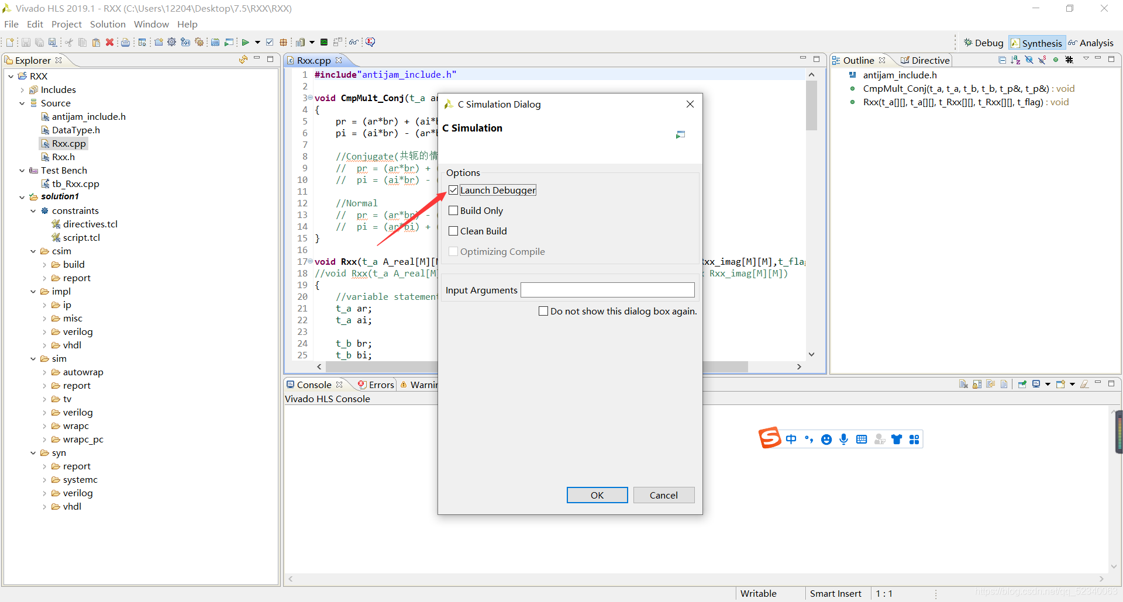
Task: Open the Analysis glasses toolbar icon
Action: (353, 42)
